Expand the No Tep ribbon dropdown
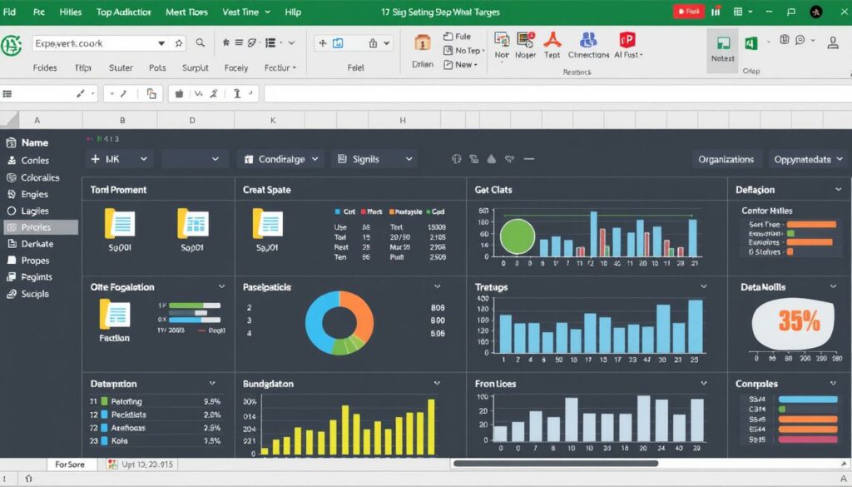852x487 pixels. click(483, 51)
